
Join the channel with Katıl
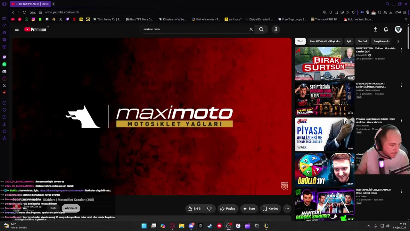tap(53, 208)
